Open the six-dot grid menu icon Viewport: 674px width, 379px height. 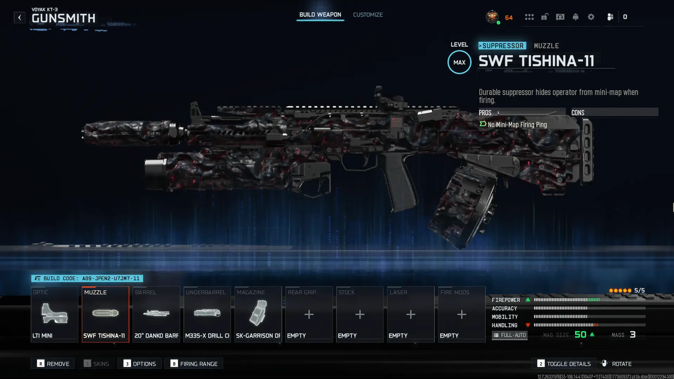[529, 17]
